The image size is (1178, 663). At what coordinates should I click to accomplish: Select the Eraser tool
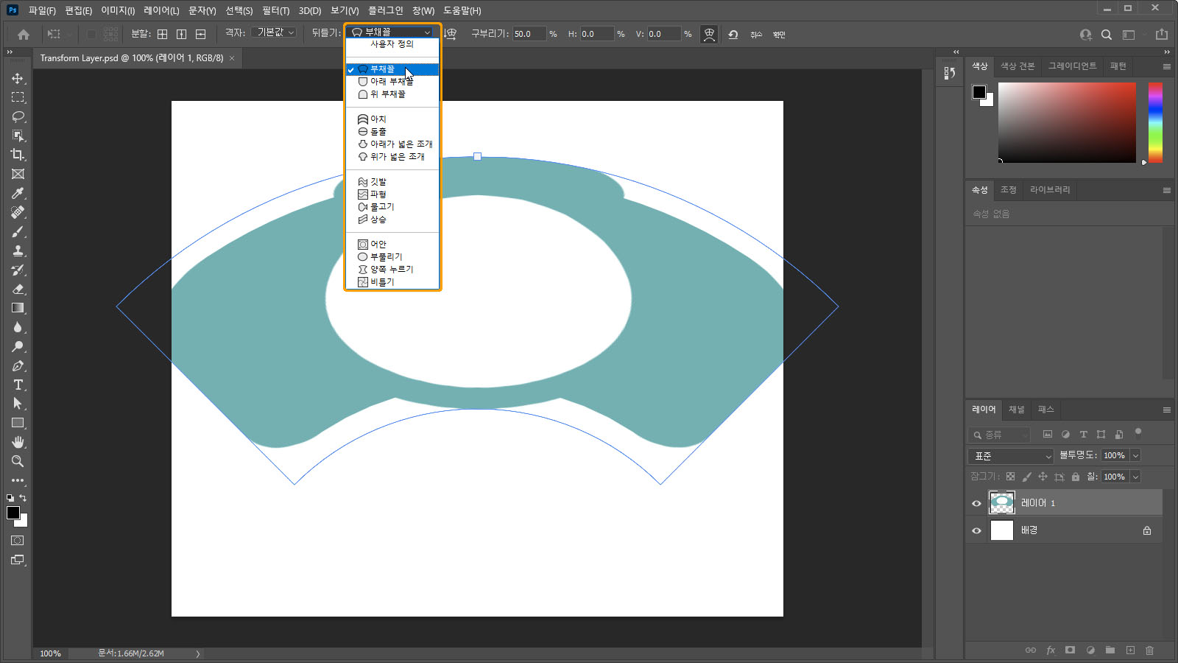pyautogui.click(x=18, y=289)
